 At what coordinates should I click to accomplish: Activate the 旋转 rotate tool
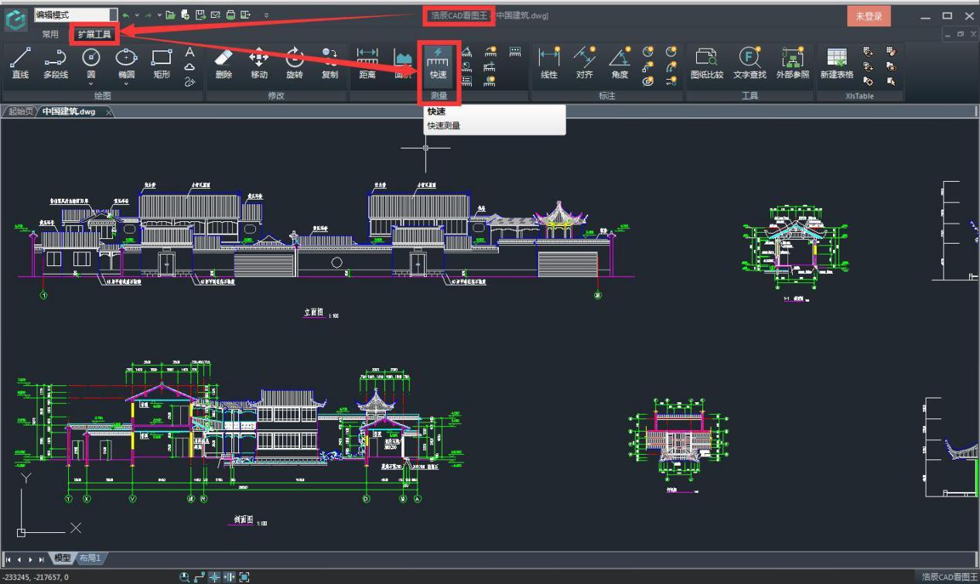[x=295, y=63]
